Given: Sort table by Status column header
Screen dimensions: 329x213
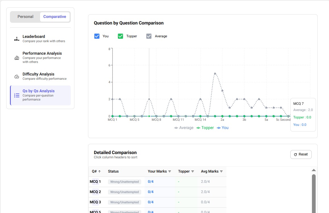Looking at the screenshot, I should pyautogui.click(x=113, y=171).
